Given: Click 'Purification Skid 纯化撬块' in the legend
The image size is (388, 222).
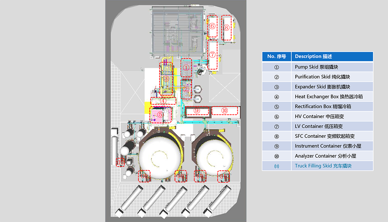Looking at the screenshot, I should 322,77.
